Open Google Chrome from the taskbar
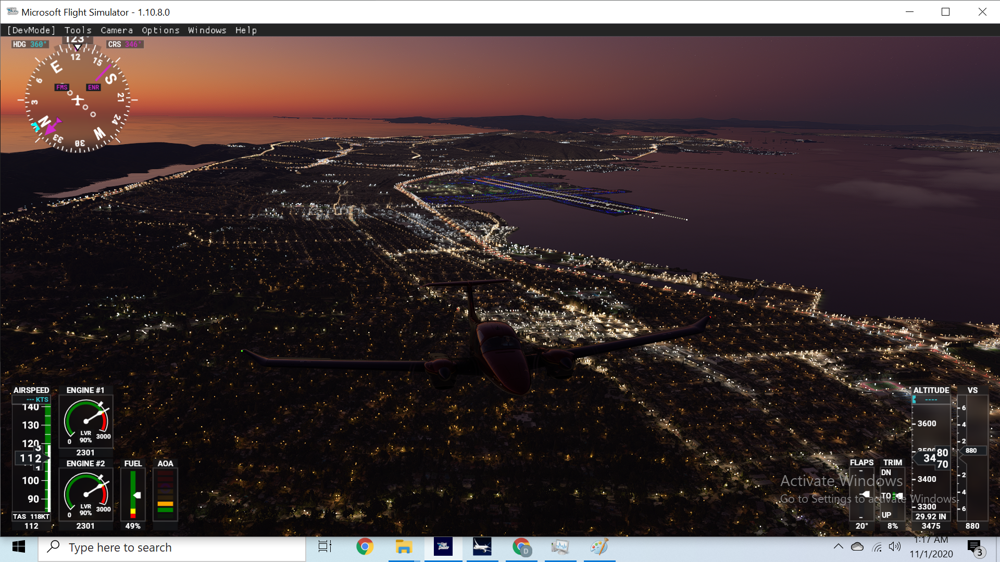Screen dimensions: 1000x562 click(x=365, y=547)
